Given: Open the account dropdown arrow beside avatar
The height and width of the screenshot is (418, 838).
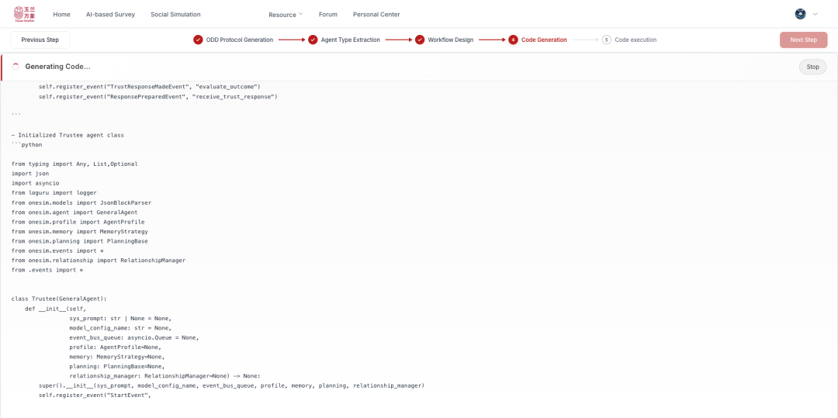Looking at the screenshot, I should coord(815,14).
